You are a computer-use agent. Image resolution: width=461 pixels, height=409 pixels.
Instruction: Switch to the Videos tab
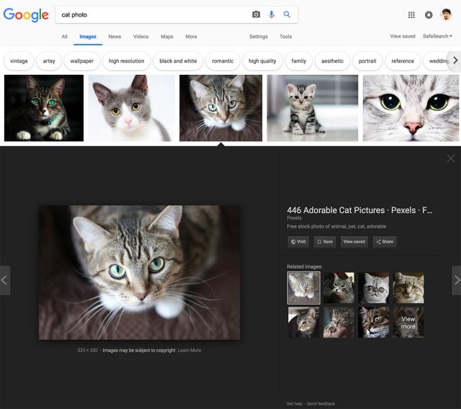point(141,37)
